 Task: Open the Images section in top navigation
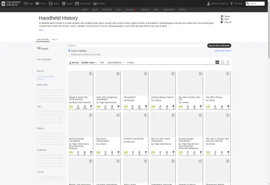click(x=99, y=3)
